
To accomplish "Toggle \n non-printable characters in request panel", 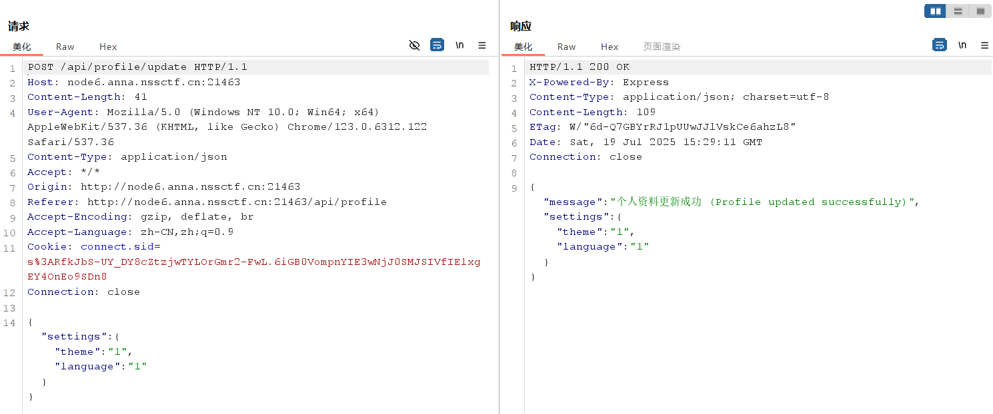I will coord(459,45).
